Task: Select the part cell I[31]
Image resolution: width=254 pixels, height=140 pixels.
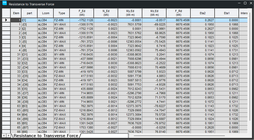Action: (29, 55)
